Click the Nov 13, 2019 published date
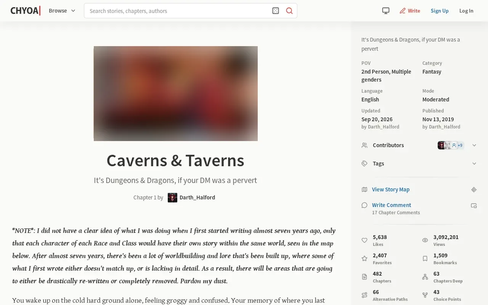Image resolution: width=488 pixels, height=305 pixels. coord(438,119)
